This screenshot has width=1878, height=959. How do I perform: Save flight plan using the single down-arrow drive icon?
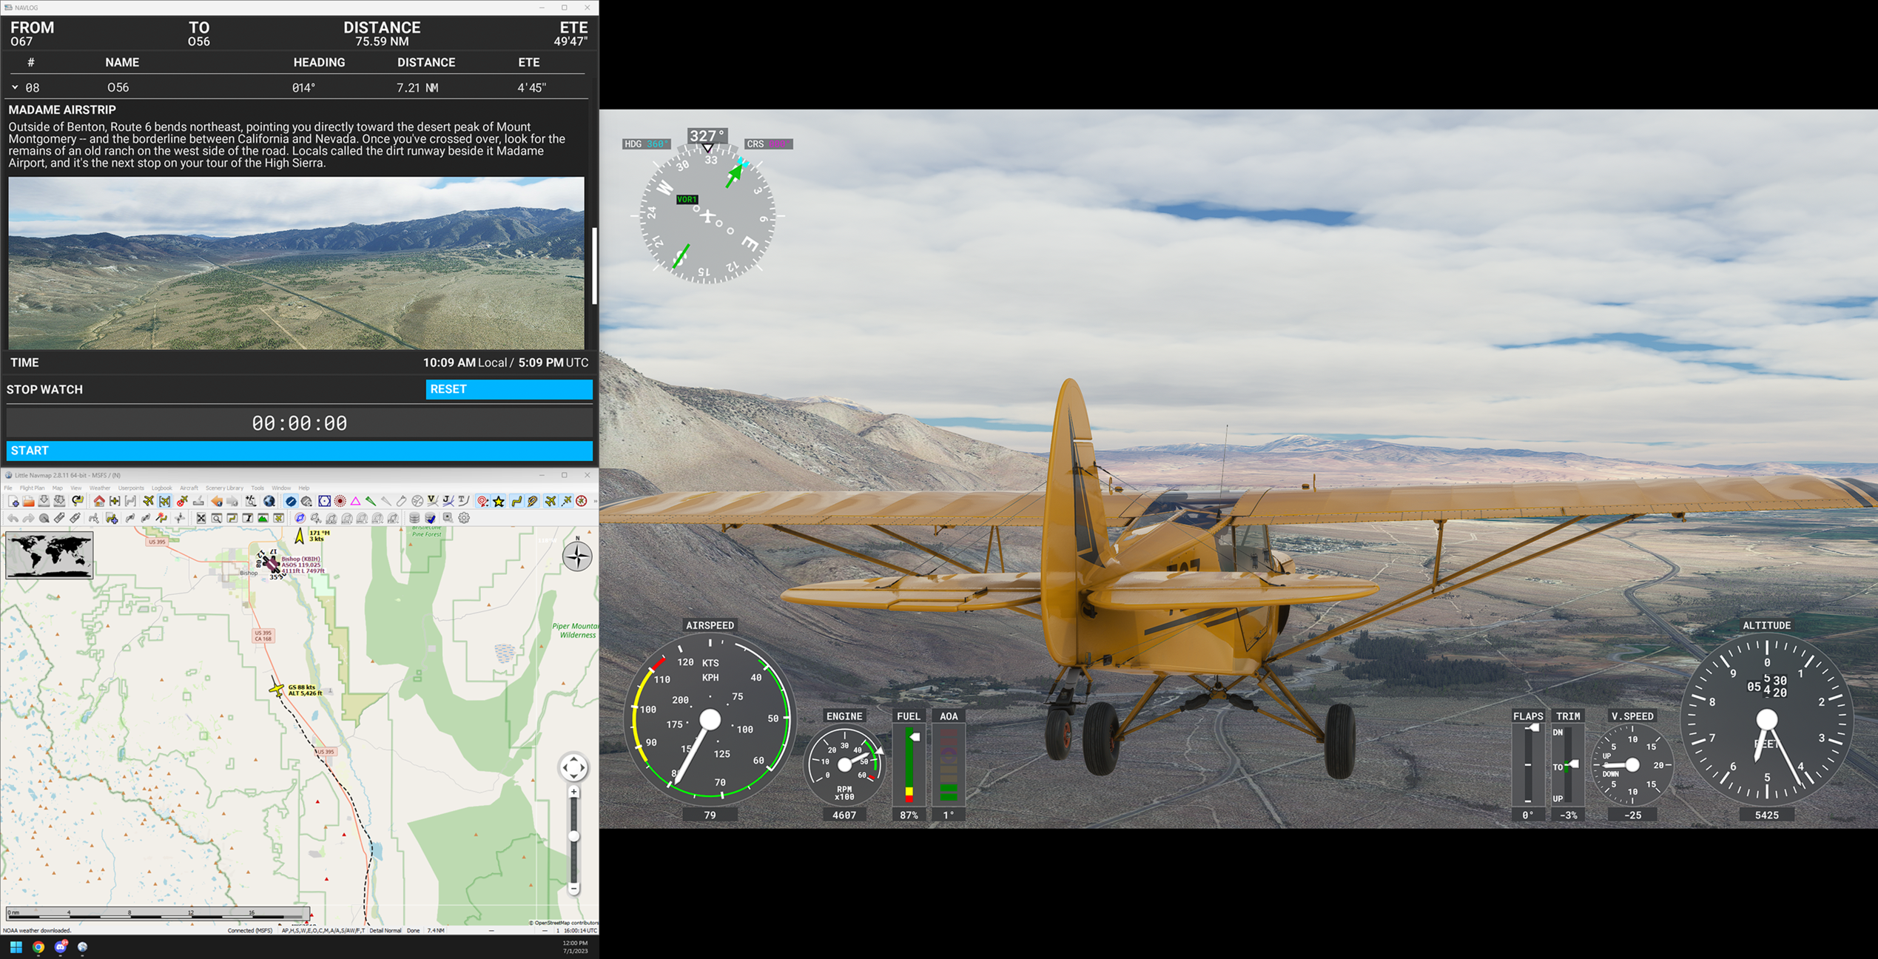click(x=44, y=501)
